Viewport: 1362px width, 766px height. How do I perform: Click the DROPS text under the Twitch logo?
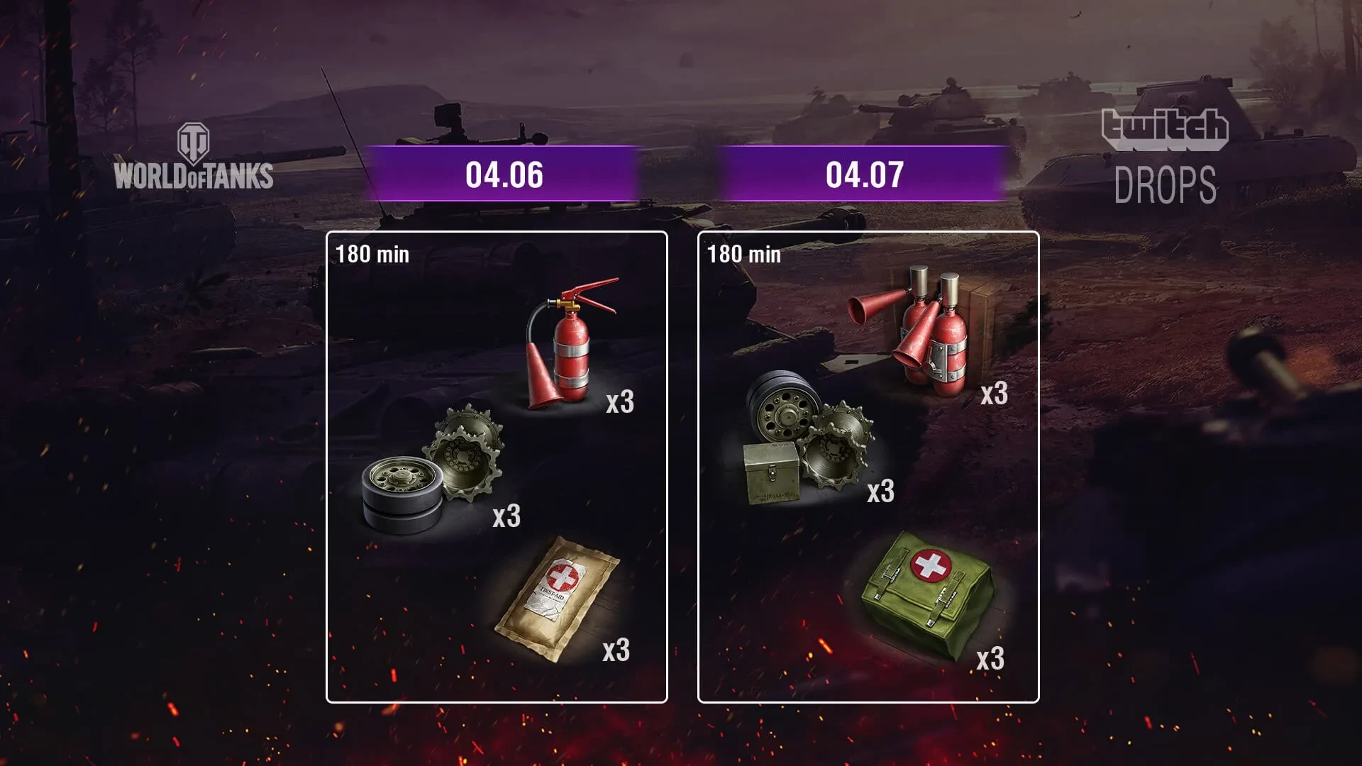pyautogui.click(x=1165, y=185)
